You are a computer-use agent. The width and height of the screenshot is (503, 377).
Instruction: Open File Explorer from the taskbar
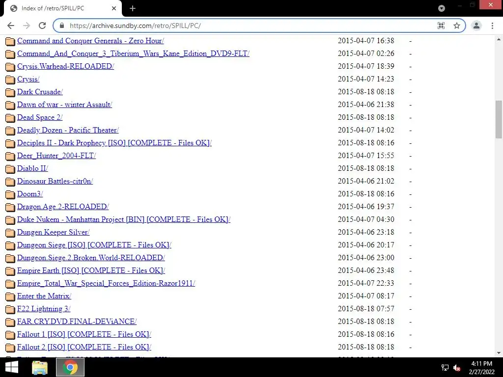40,367
